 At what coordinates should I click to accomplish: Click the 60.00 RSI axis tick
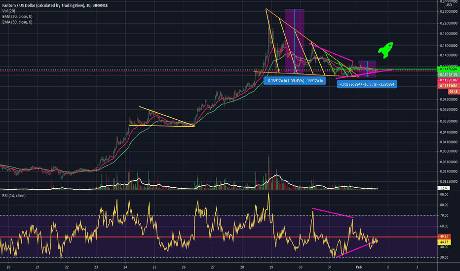tap(444, 226)
